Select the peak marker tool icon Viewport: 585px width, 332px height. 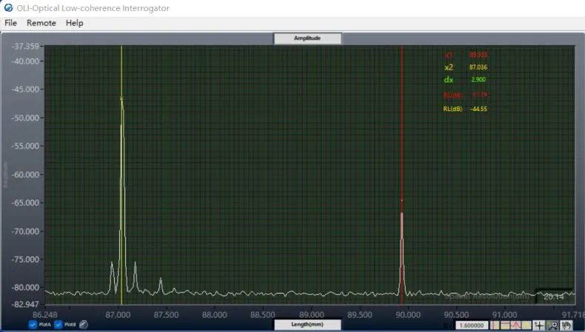click(515, 325)
